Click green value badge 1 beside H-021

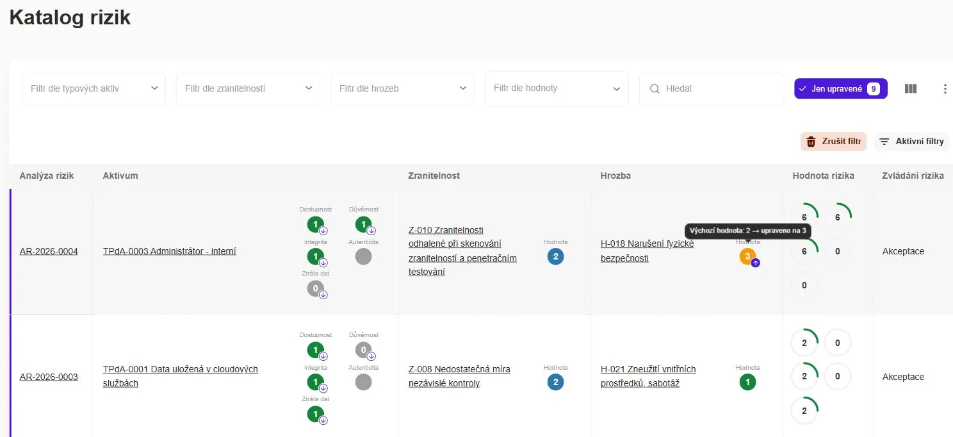(x=747, y=383)
